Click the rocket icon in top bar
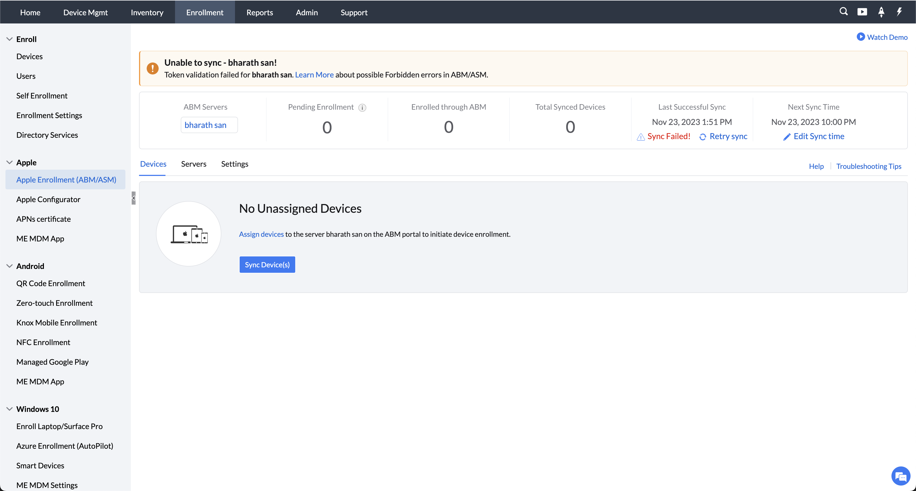 [881, 12]
